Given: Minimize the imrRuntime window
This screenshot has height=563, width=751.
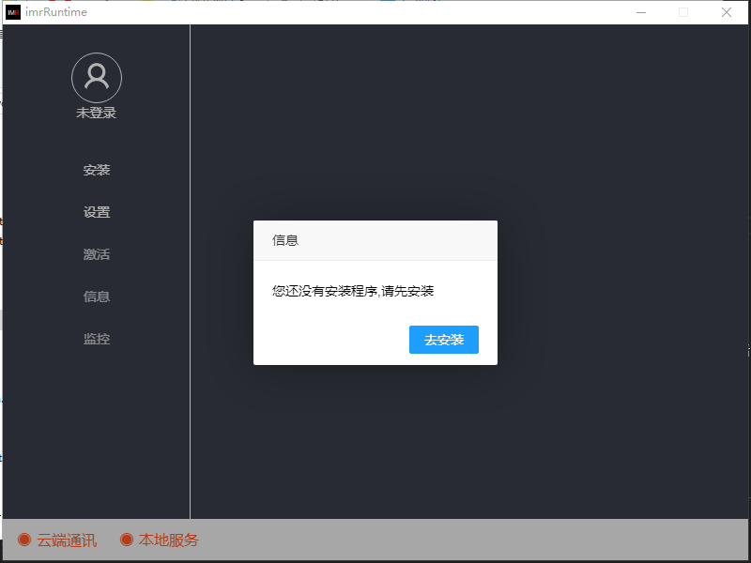Looking at the screenshot, I should point(641,12).
